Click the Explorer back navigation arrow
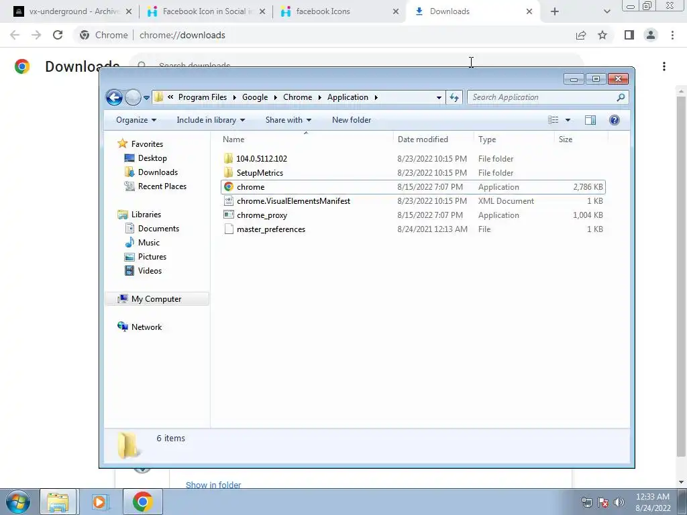This screenshot has height=515, width=687. (114, 97)
